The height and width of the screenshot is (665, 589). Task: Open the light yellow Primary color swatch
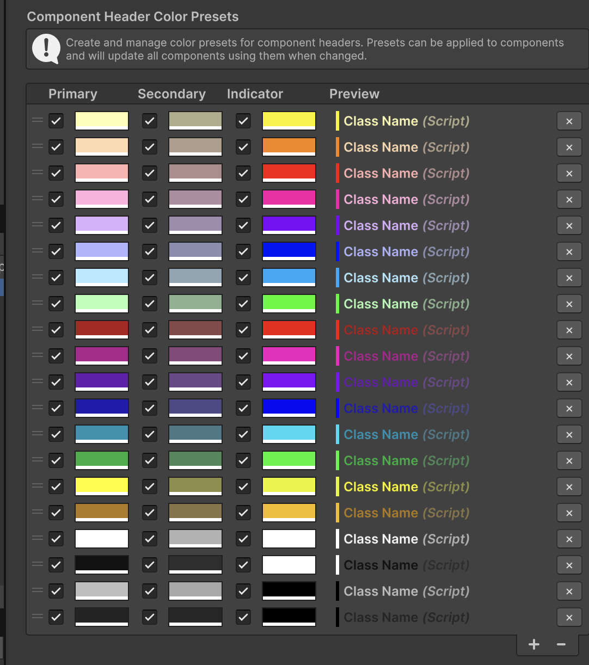102,121
